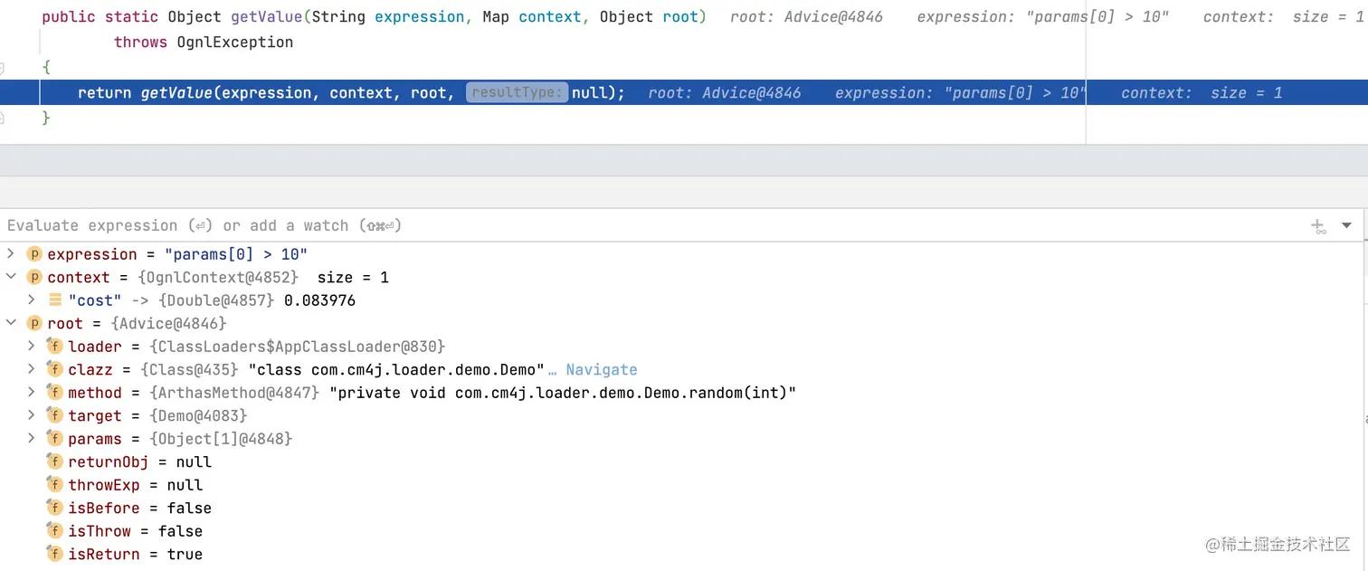Click the field icon beside returnObj
Image resolution: width=1368 pixels, height=571 pixels.
tap(55, 462)
